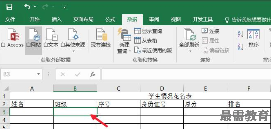The width and height of the screenshot is (271, 129).
Task: Open the Undo history dropdown arrow
Action: [35, 7]
